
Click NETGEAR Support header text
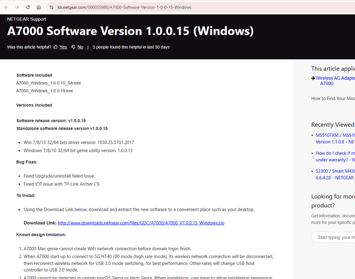[x=27, y=19]
